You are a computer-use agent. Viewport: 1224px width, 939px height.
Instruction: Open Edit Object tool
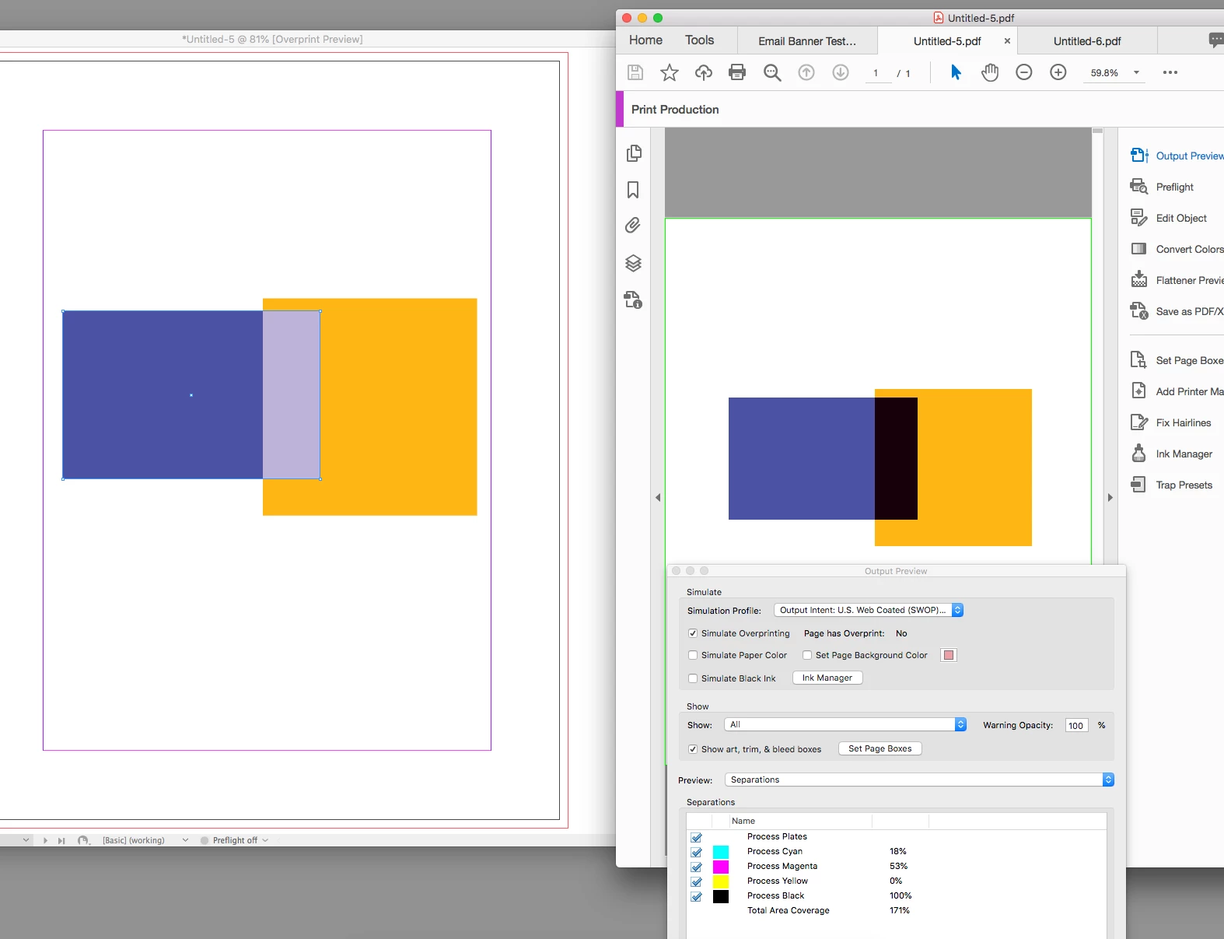point(1168,218)
